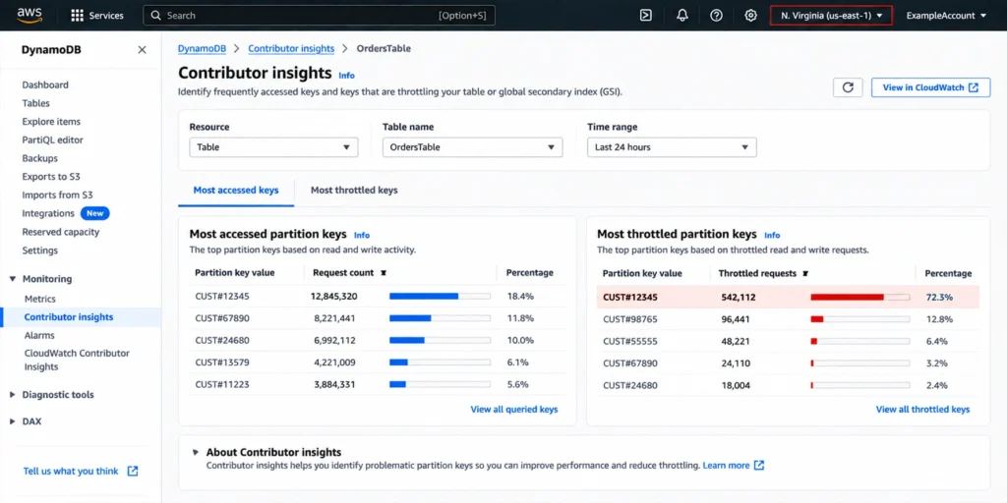
Task: Click View all queried keys
Action: click(514, 410)
